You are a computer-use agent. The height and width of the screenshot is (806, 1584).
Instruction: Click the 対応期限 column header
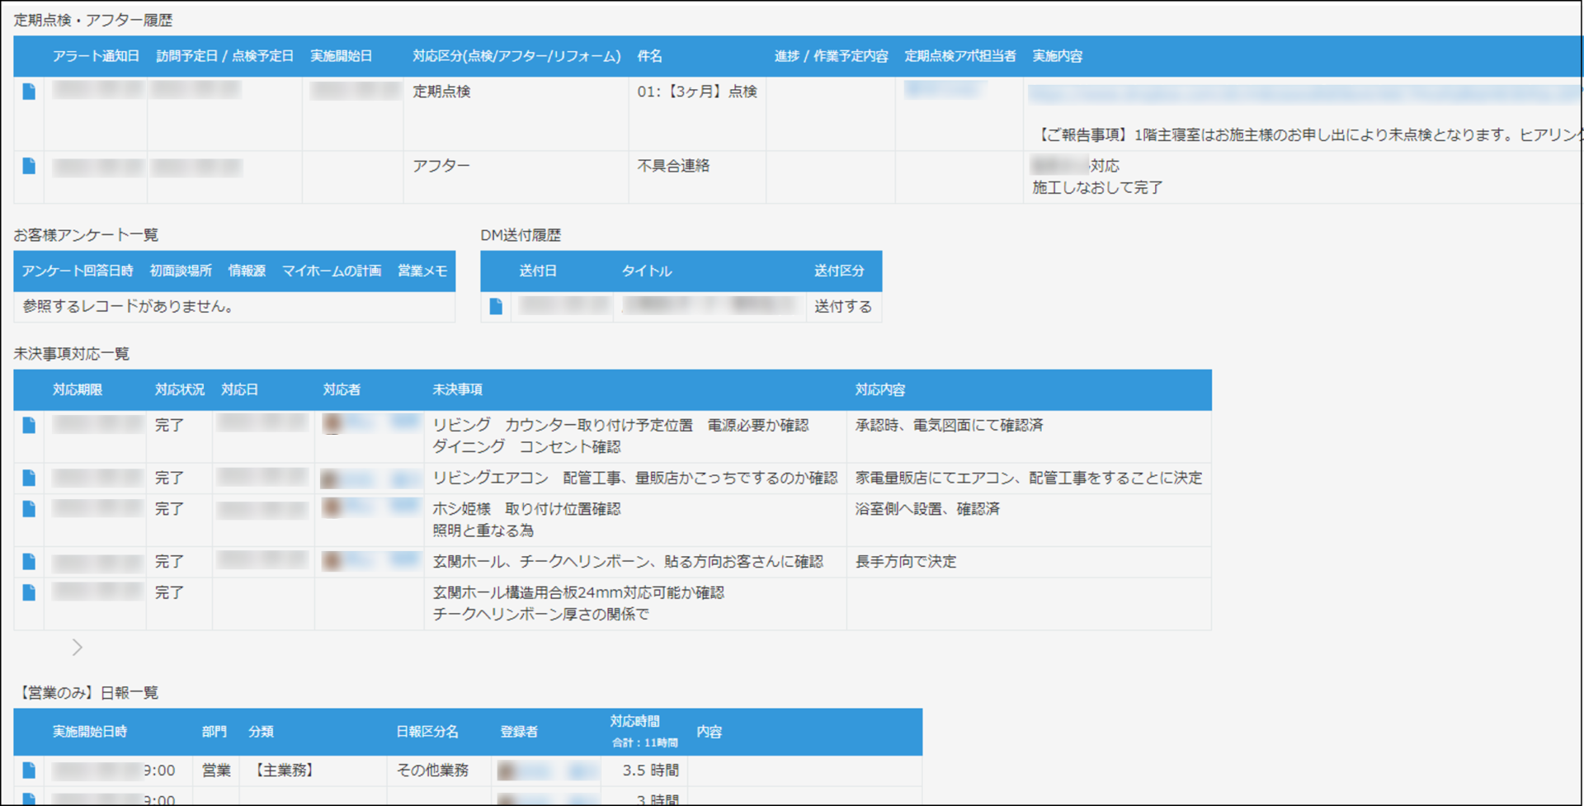pos(78,389)
